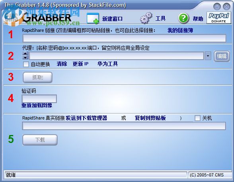Expand the proxy list dropdown arrow

tap(208, 56)
